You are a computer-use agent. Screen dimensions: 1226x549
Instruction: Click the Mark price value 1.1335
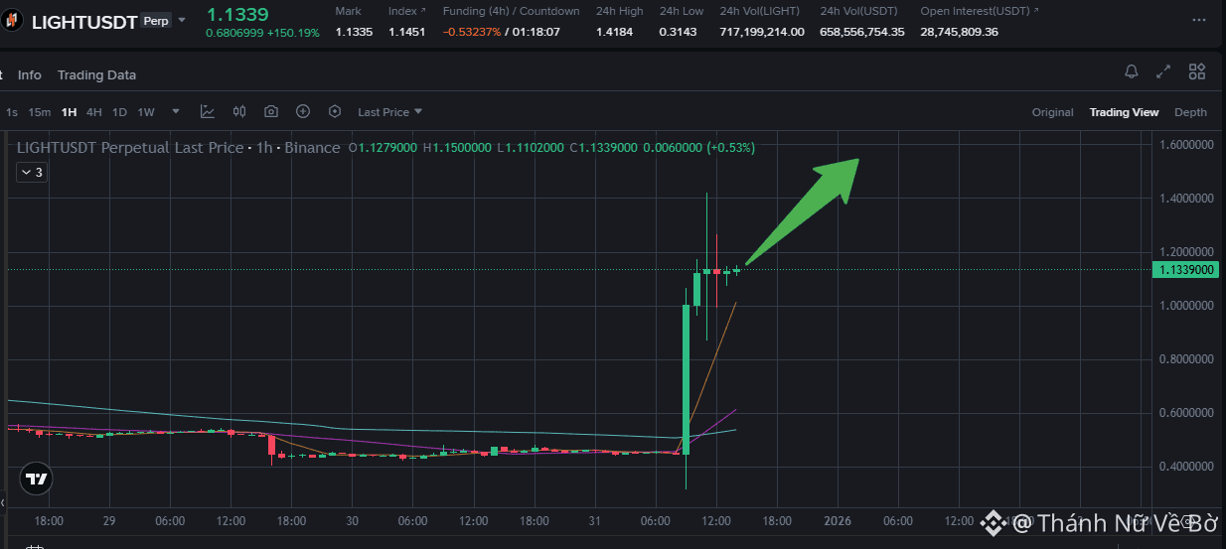tap(354, 32)
